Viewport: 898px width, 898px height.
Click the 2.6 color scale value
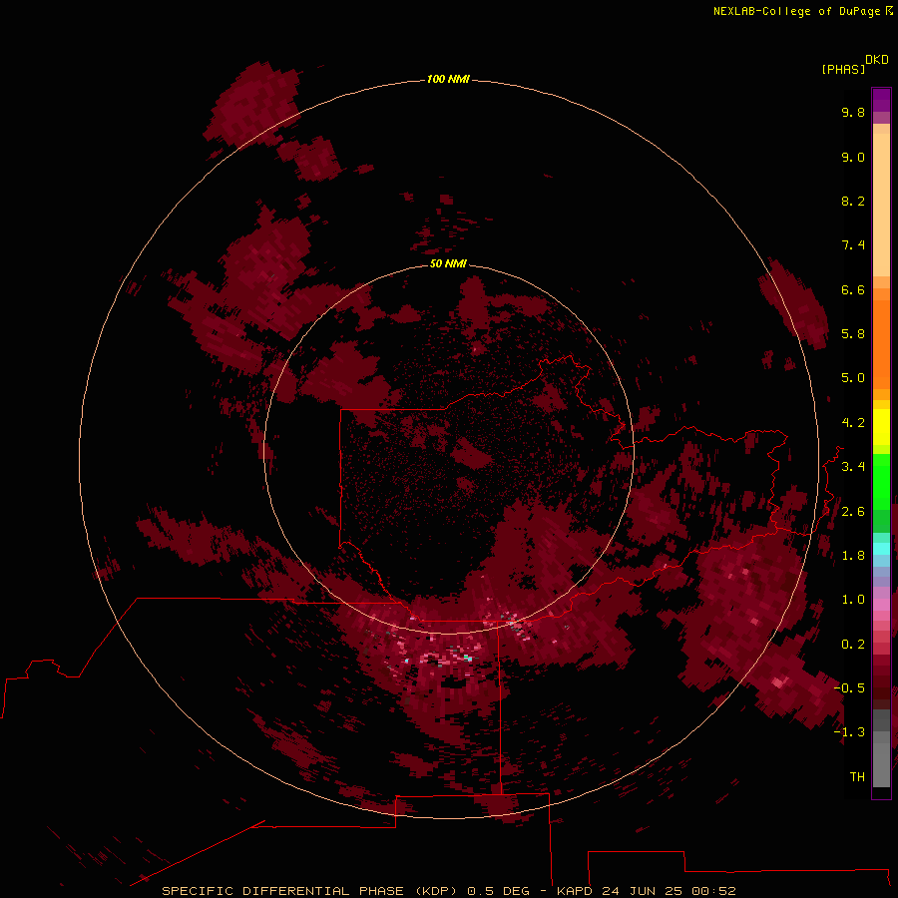853,512
